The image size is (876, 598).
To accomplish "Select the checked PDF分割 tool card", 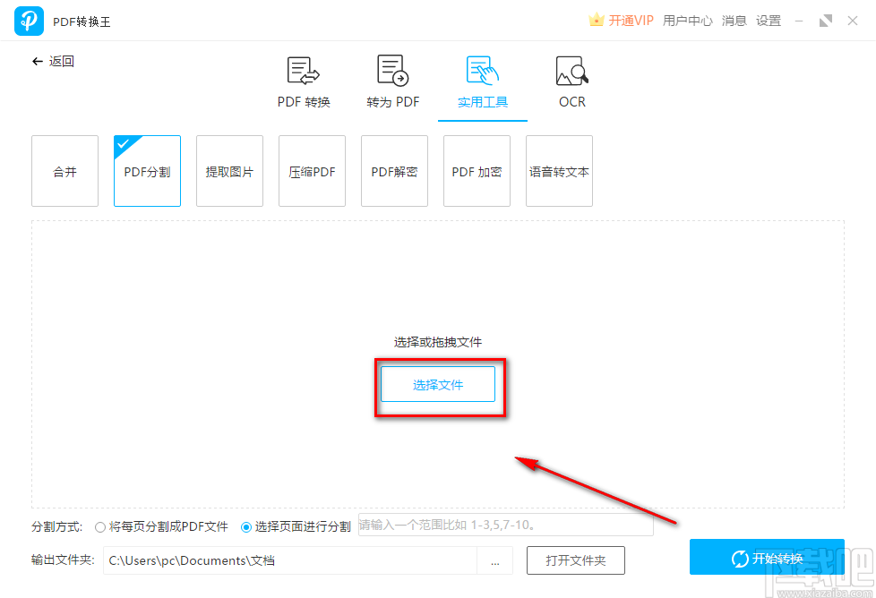I will [147, 170].
